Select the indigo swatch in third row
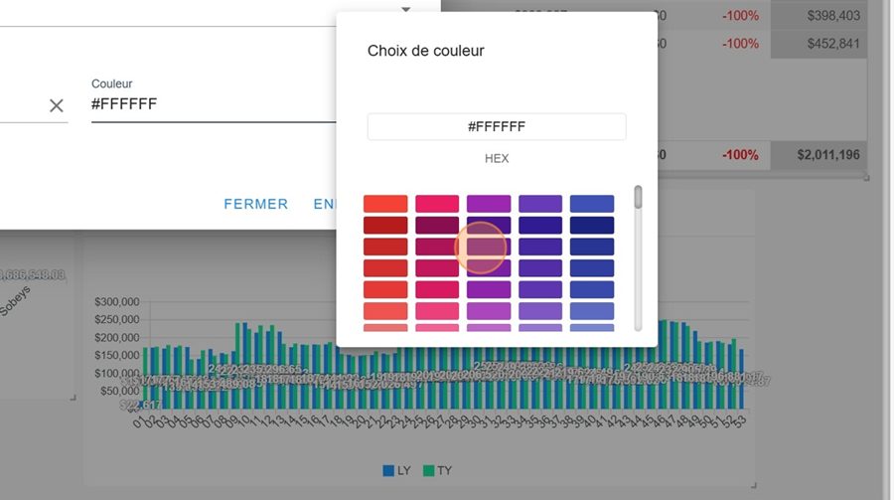The width and height of the screenshot is (894, 500). [592, 247]
